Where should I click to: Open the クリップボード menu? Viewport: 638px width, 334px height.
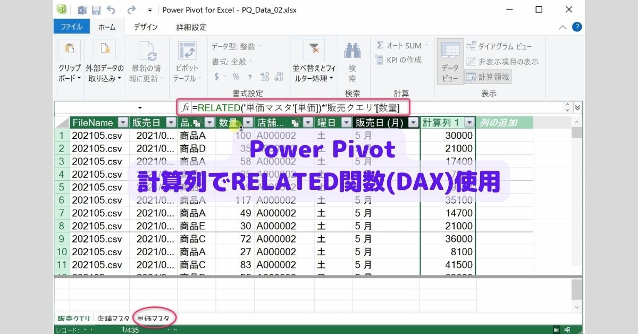point(70,61)
